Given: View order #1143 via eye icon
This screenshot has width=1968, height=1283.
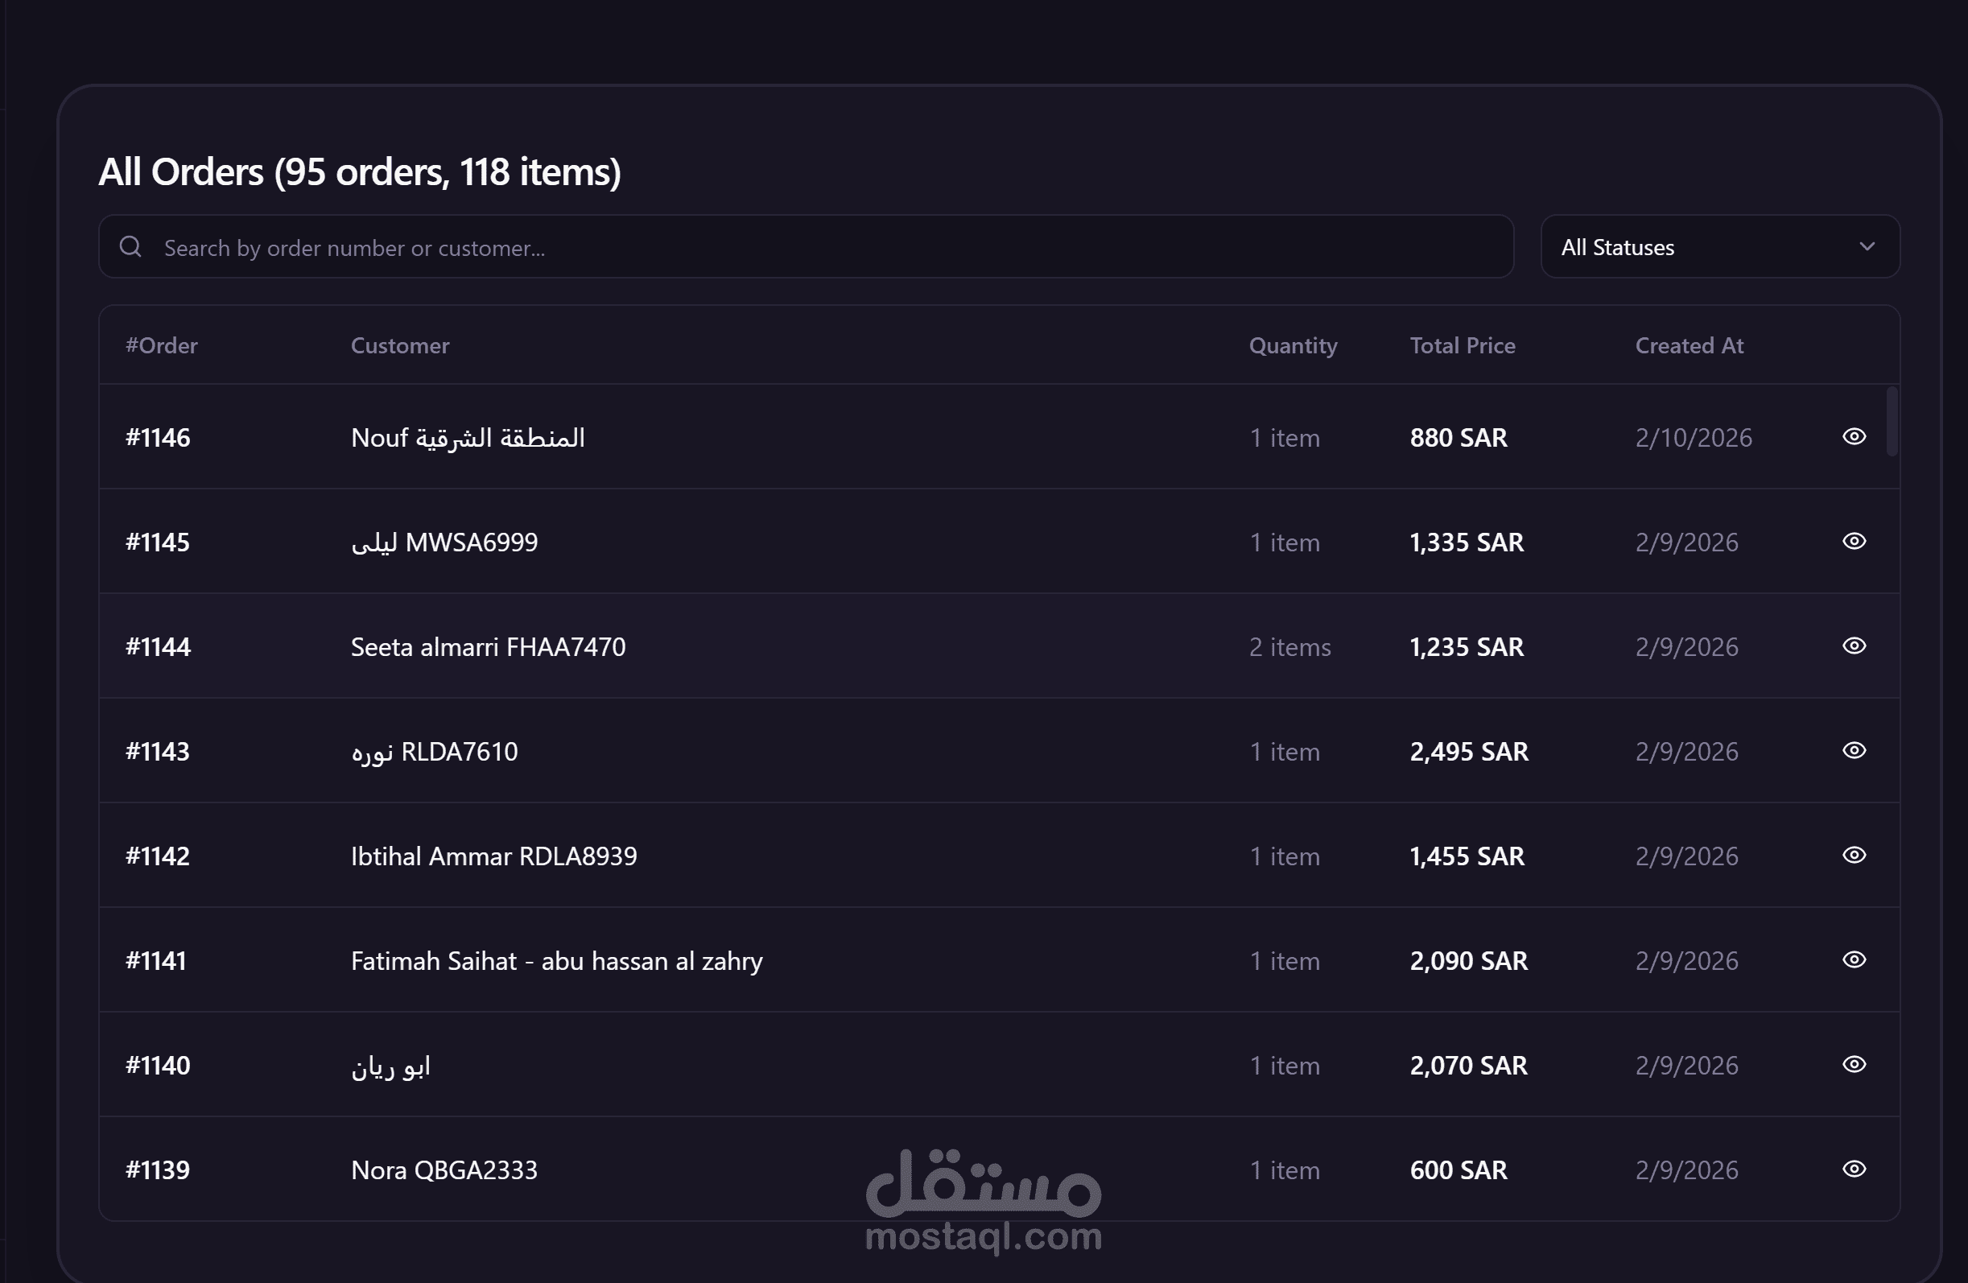Looking at the screenshot, I should 1854,751.
